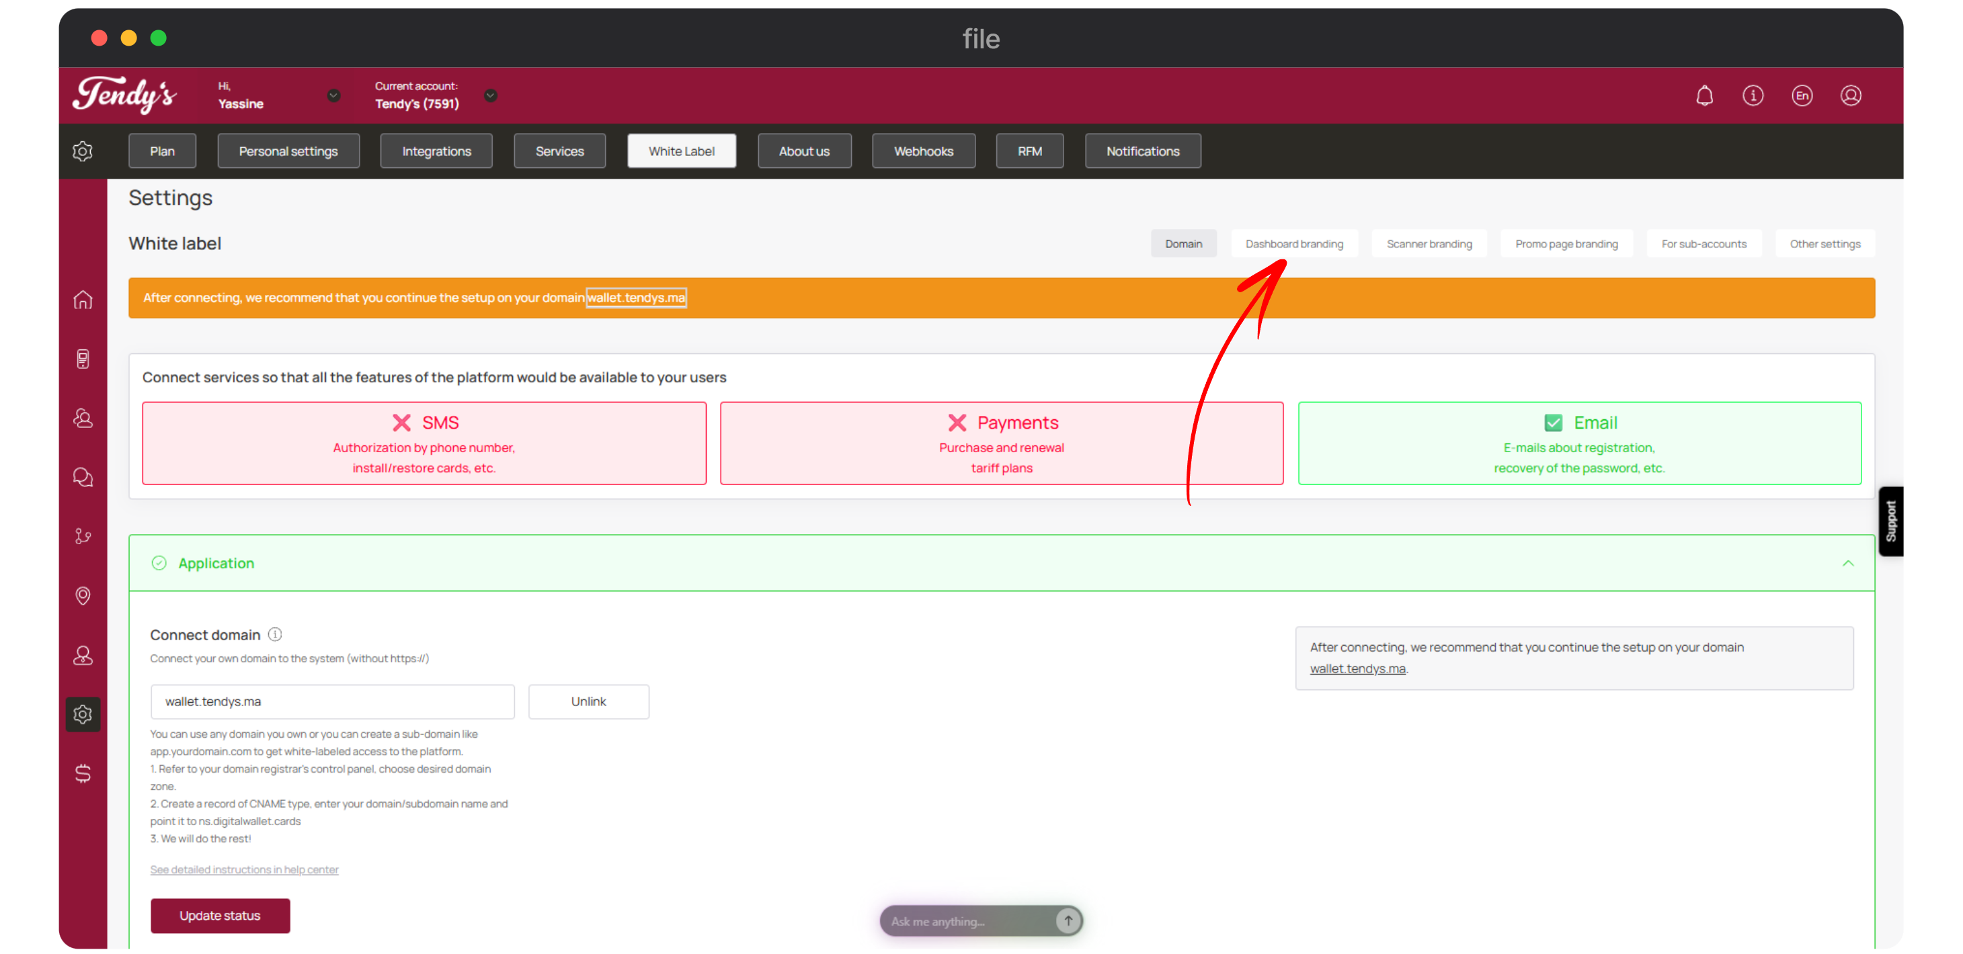Open the chat messages sidebar icon
Image resolution: width=1963 pixels, height=954 pixels.
[83, 478]
